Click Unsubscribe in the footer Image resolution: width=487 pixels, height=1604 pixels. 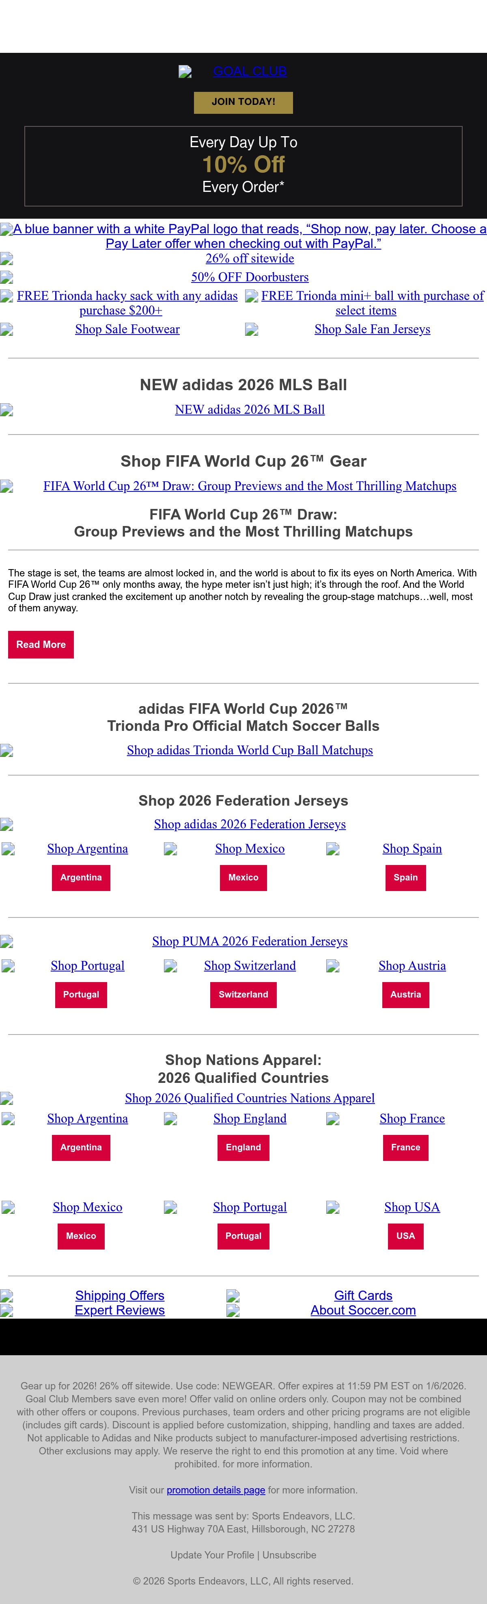tap(289, 1555)
